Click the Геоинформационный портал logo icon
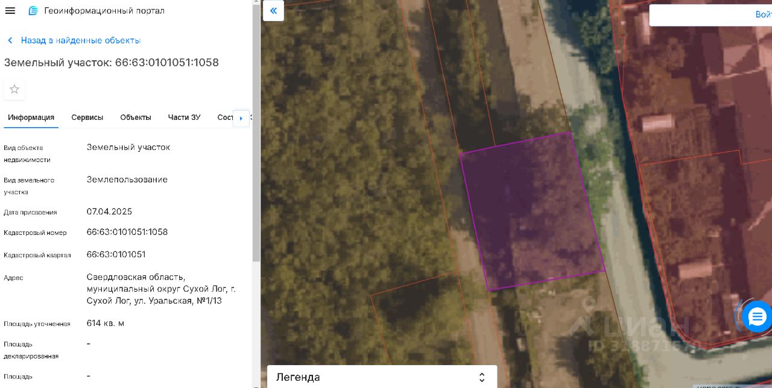This screenshot has height=388, width=772. [34, 11]
